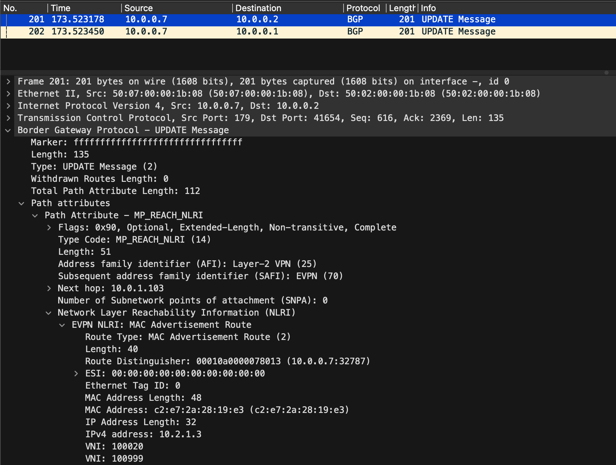Viewport: 616px width, 465px height.
Task: Select the IP Address Length: 32 row
Action: click(141, 422)
